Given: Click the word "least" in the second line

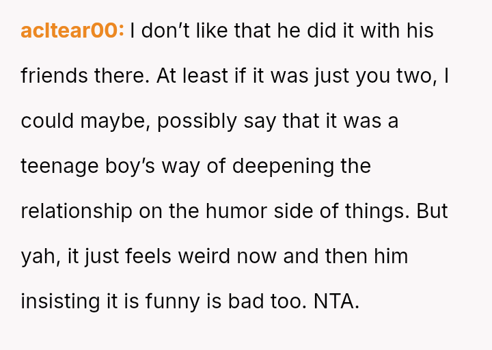Looking at the screenshot, I should (205, 76).
